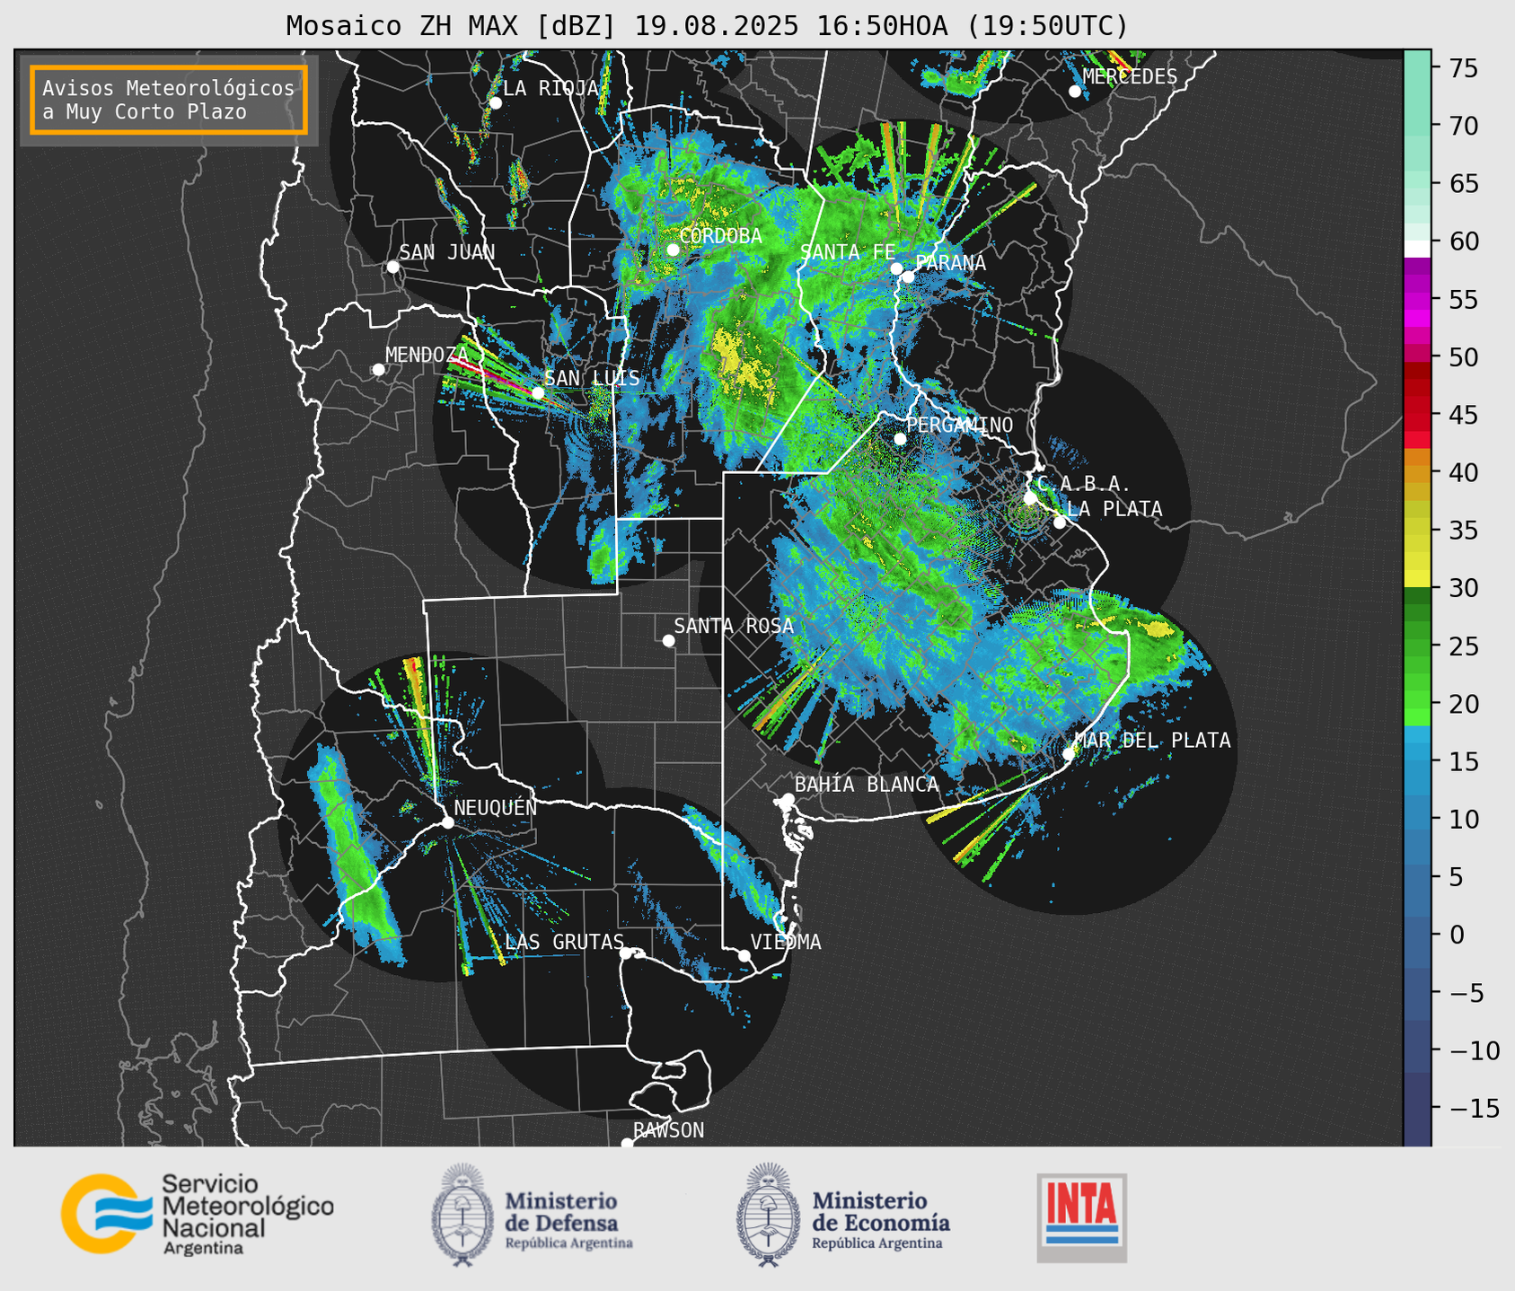Click the Ministerio de Defensa emblem
1515x1291 pixels.
462,1215
